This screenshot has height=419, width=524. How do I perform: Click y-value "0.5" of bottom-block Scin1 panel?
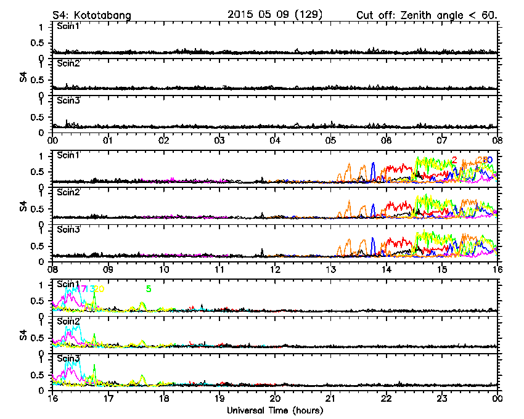37,301
